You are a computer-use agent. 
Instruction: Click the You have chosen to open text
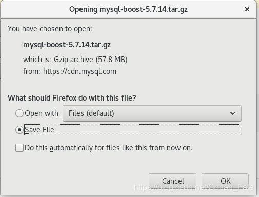(x=50, y=29)
